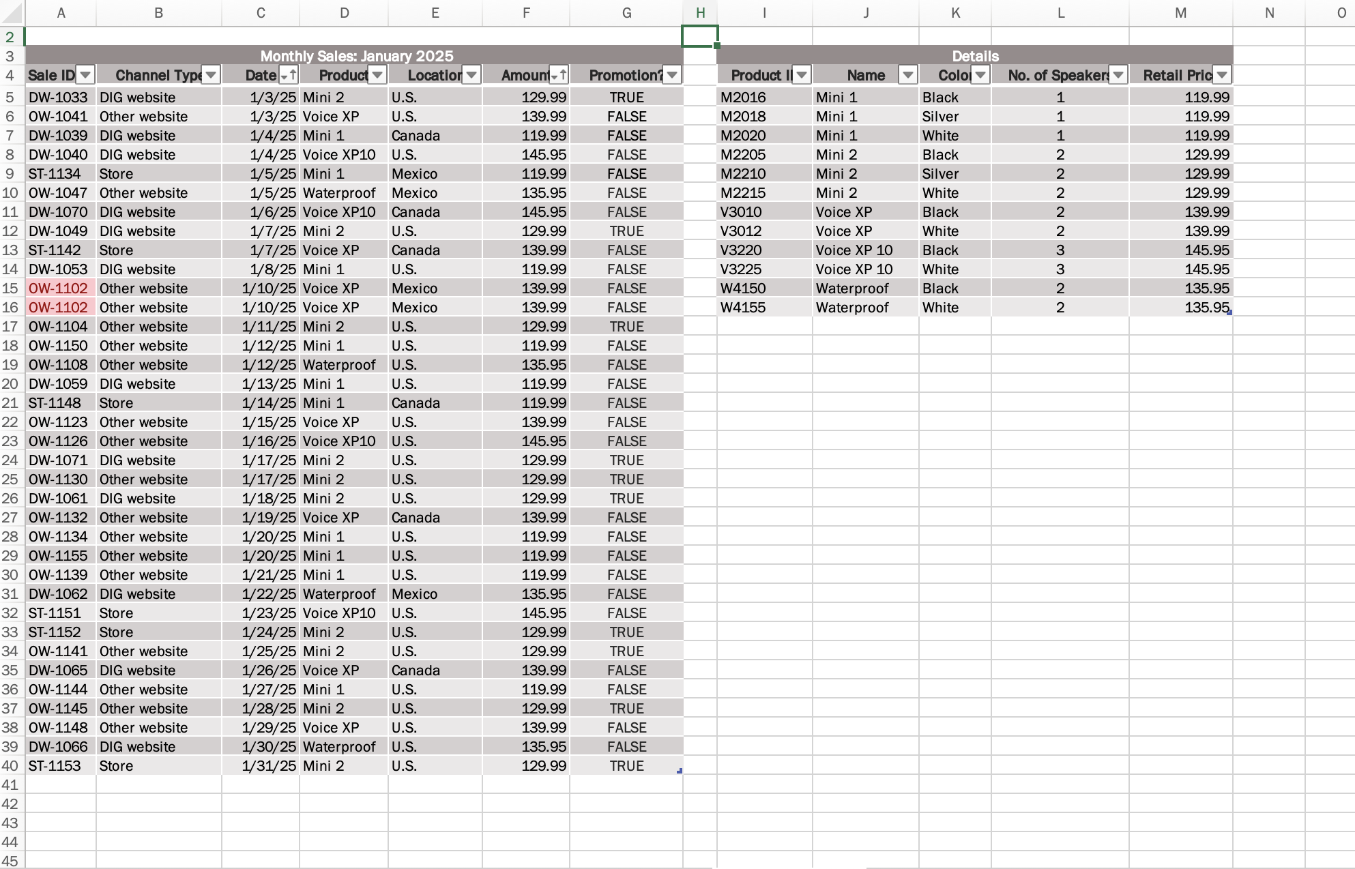Select the first highlighted duplicate OW-1102 cell
Viewport: 1355px width, 869px height.
59,289
